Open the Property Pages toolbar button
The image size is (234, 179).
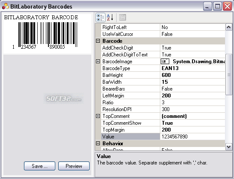point(123,18)
